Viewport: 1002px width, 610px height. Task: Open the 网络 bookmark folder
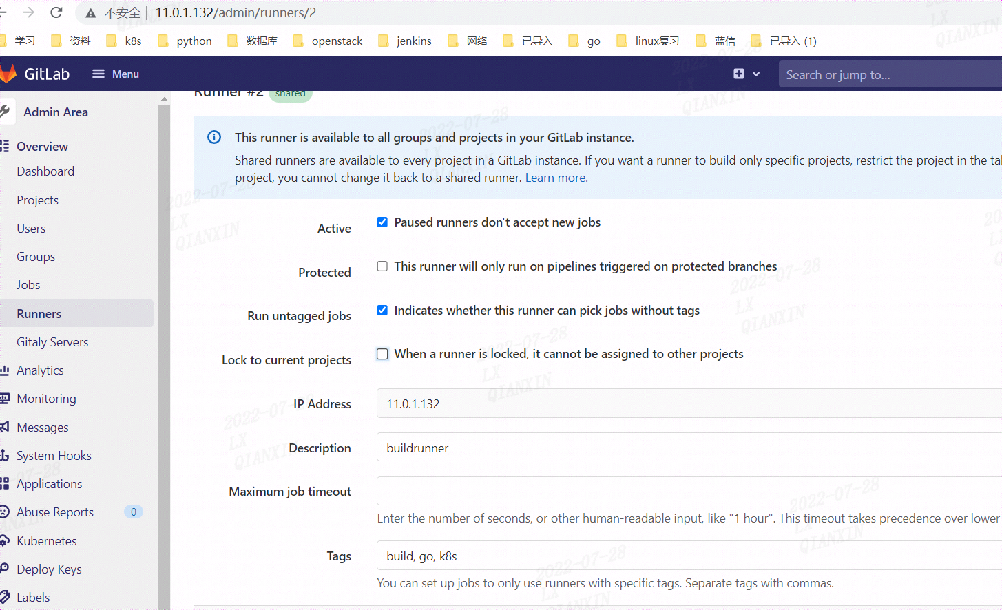tap(468, 41)
